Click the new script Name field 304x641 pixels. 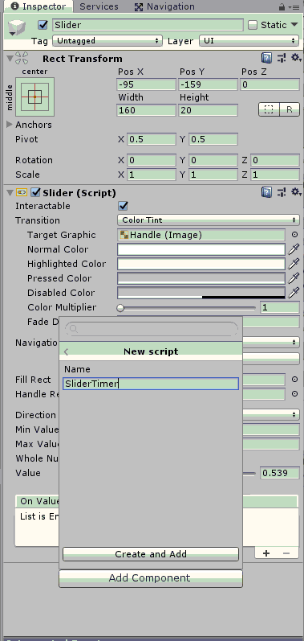pyautogui.click(x=151, y=384)
